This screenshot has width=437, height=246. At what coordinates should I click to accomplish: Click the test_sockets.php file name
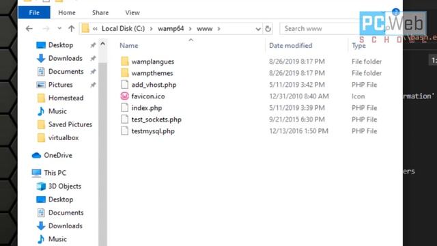click(x=156, y=120)
